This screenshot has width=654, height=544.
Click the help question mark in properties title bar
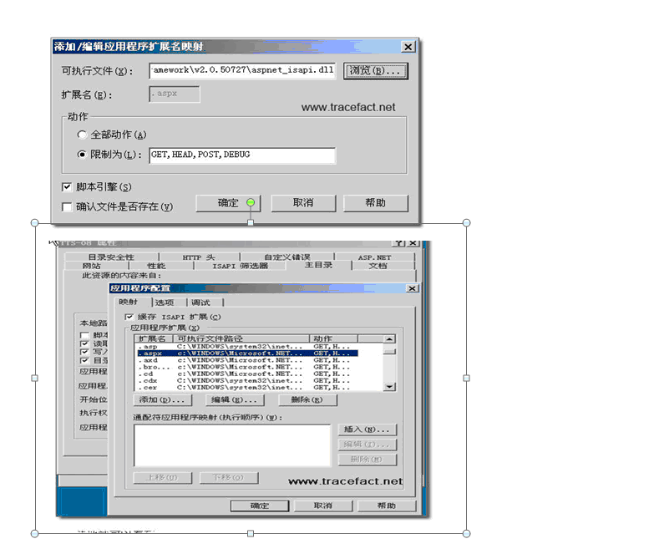point(398,243)
